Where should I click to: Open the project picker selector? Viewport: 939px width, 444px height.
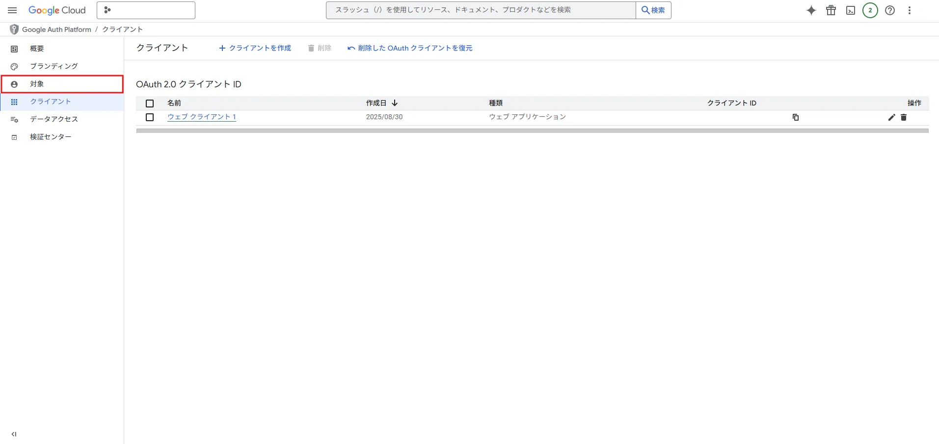(x=146, y=10)
